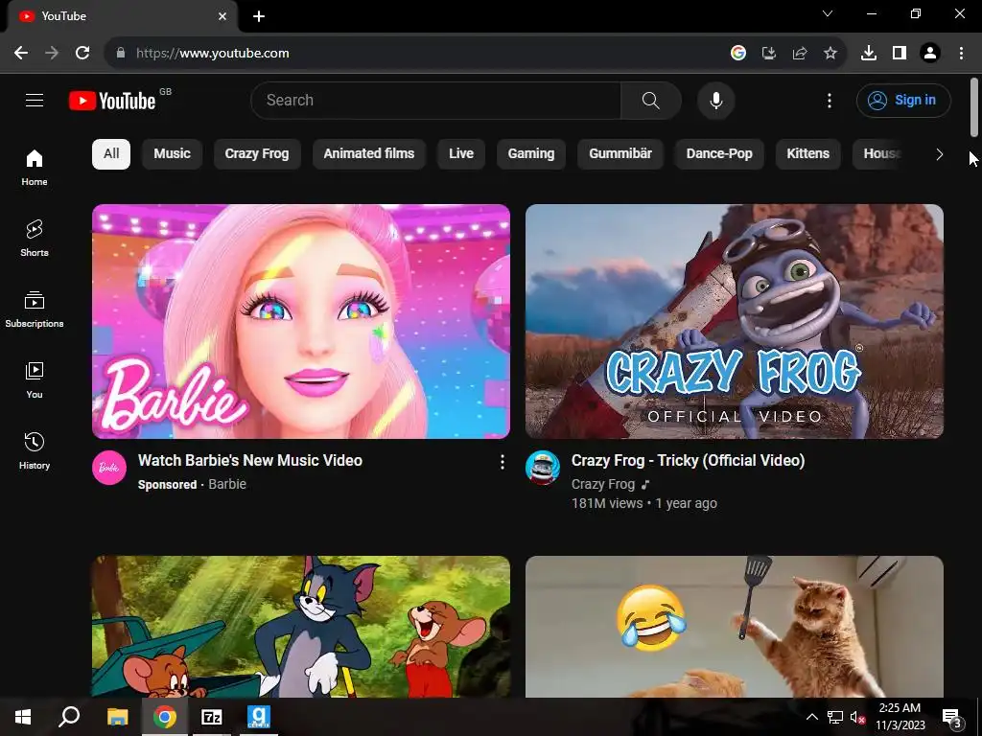
Task: Open Barbie ad options three-dot menu
Action: coord(502,462)
